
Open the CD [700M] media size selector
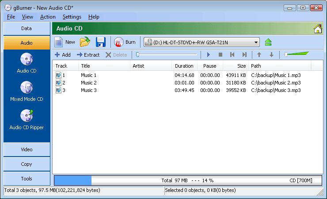301,180
